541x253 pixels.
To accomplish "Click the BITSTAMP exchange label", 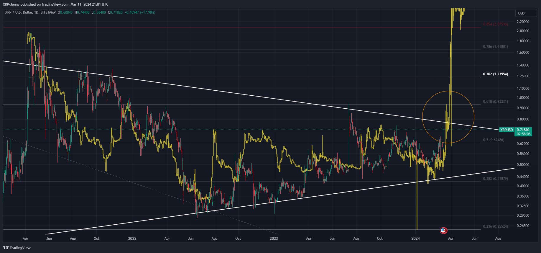I will [48, 12].
